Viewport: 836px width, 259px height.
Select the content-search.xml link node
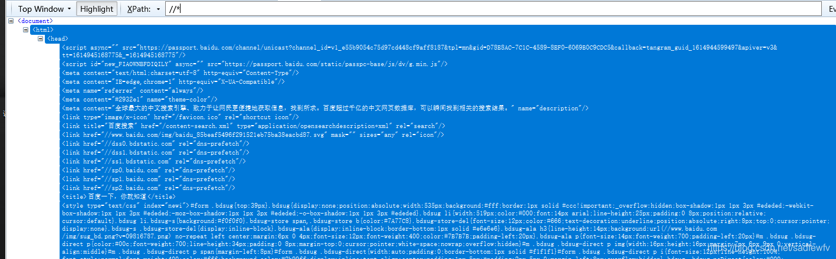253,126
